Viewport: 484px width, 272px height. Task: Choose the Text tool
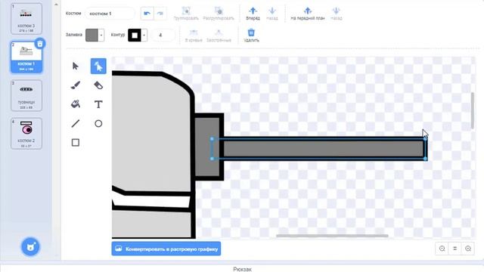click(x=98, y=104)
